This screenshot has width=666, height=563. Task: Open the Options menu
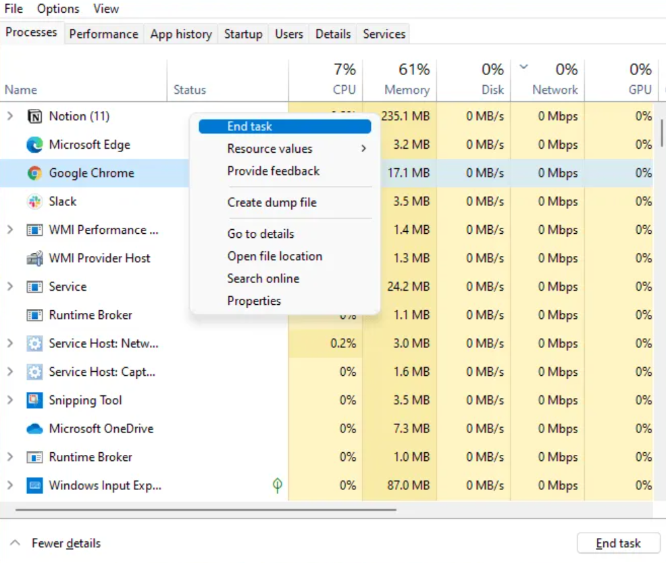coord(58,9)
